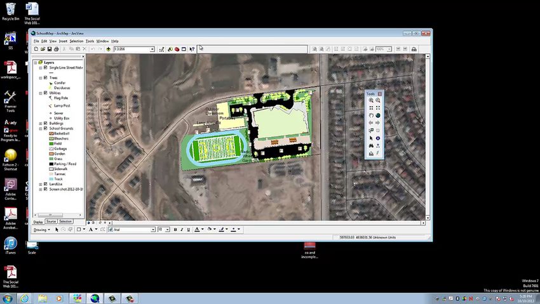Select the Zoom Out tool in Tools palette
Screen dimensions: 540x304
378,100
